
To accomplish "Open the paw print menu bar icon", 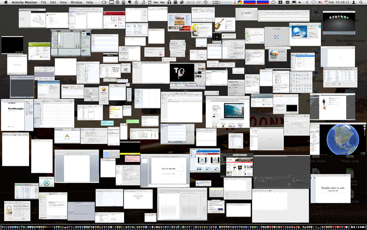I will (x=182, y=2).
